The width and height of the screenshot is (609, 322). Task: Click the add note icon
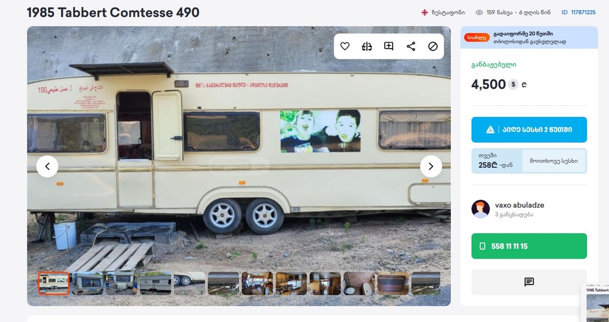pos(389,46)
